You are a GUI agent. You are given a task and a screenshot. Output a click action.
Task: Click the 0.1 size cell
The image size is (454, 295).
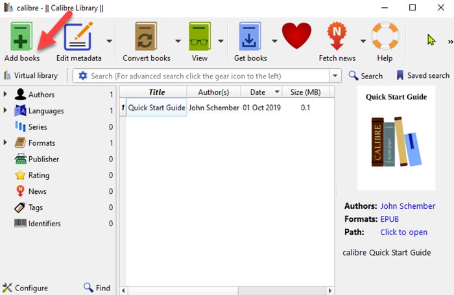pyautogui.click(x=305, y=108)
